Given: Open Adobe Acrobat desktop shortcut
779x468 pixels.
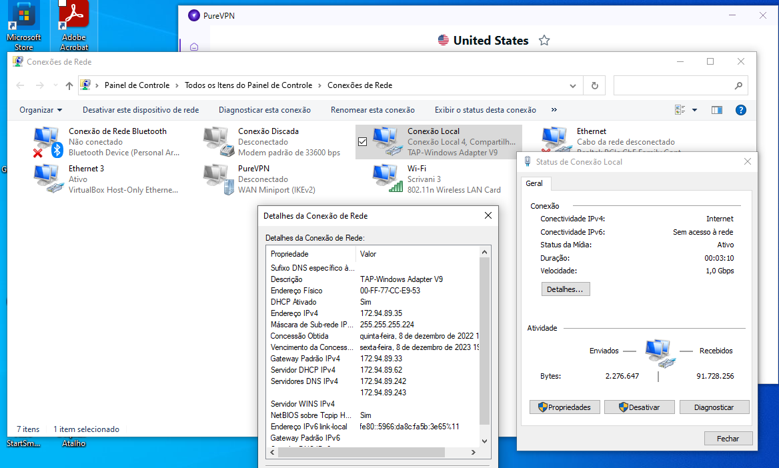Looking at the screenshot, I should 74,26.
